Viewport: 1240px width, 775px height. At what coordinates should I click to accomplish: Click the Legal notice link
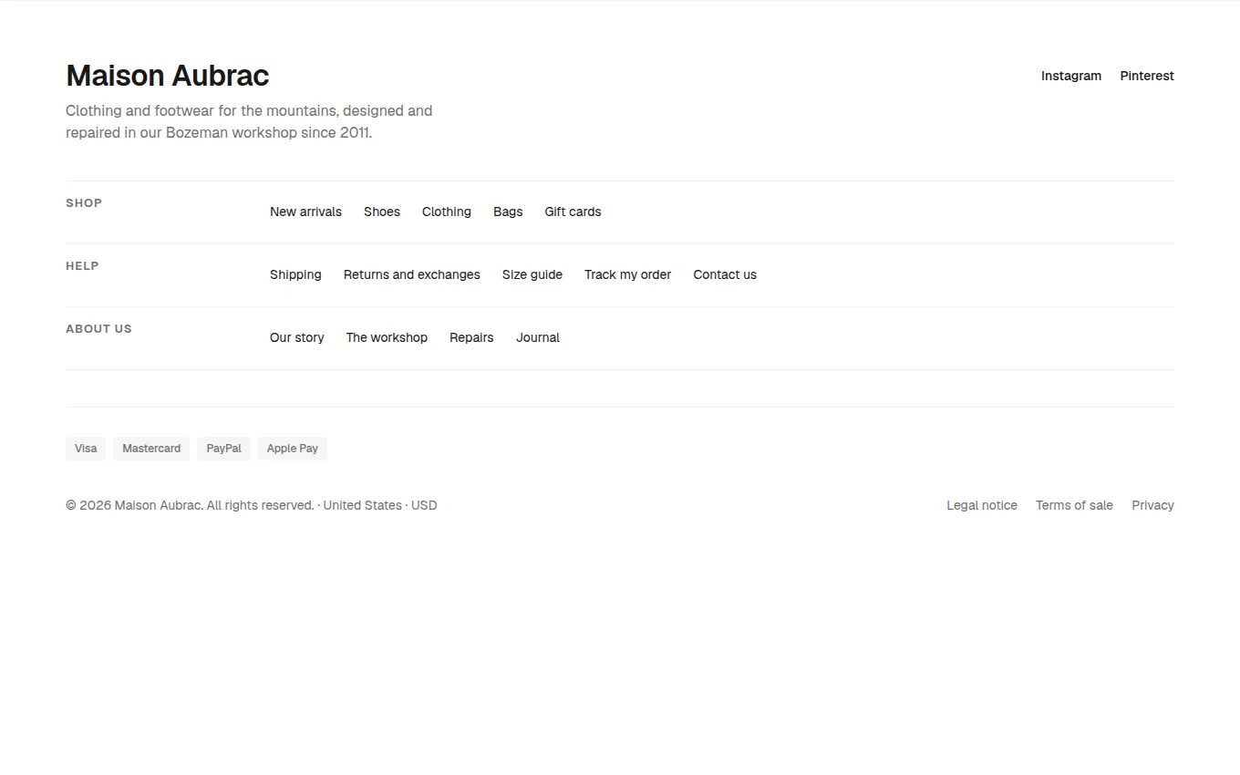point(982,505)
